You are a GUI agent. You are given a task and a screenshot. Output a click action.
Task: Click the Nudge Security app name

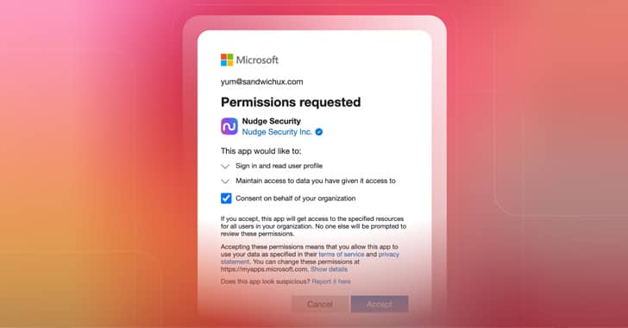point(271,121)
